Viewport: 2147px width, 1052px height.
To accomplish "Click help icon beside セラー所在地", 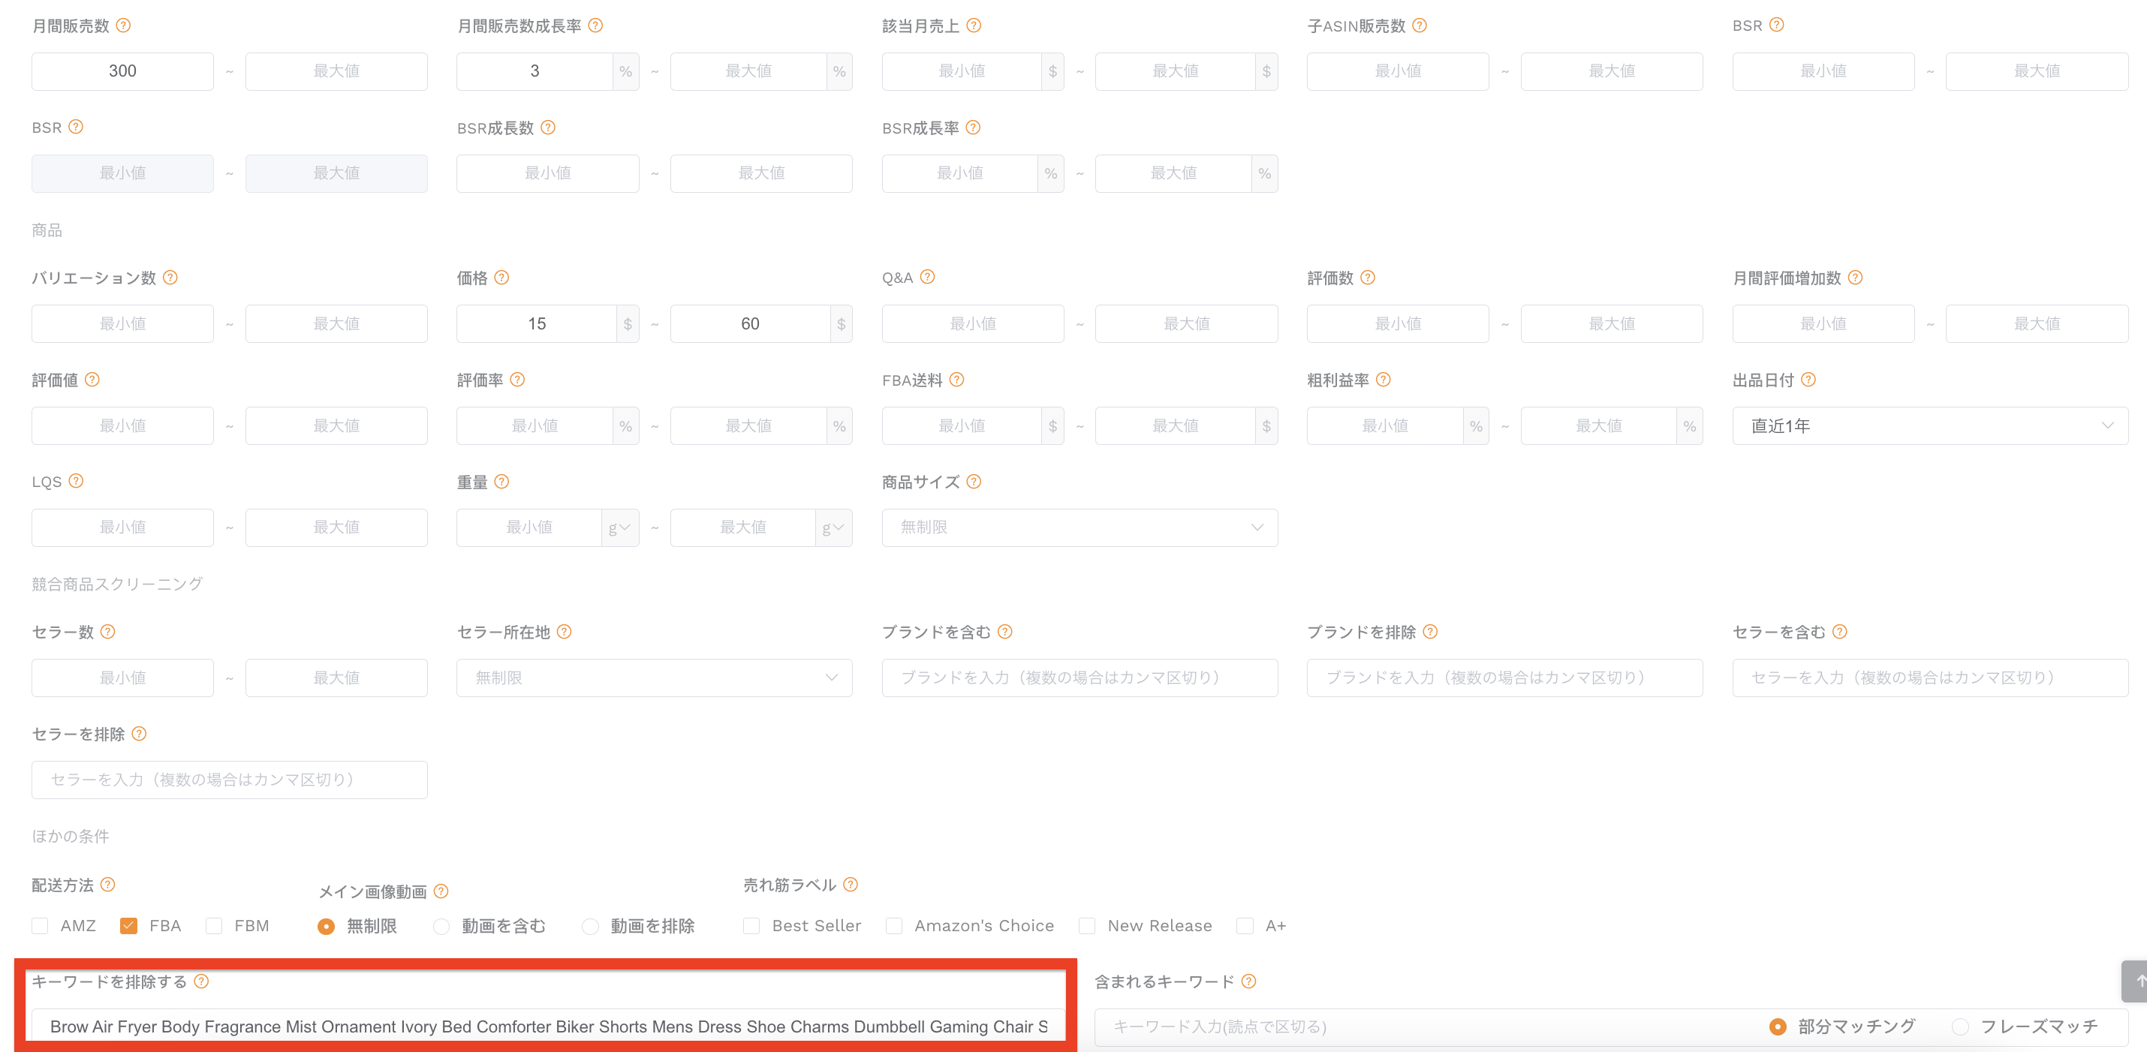I will pyautogui.click(x=565, y=631).
